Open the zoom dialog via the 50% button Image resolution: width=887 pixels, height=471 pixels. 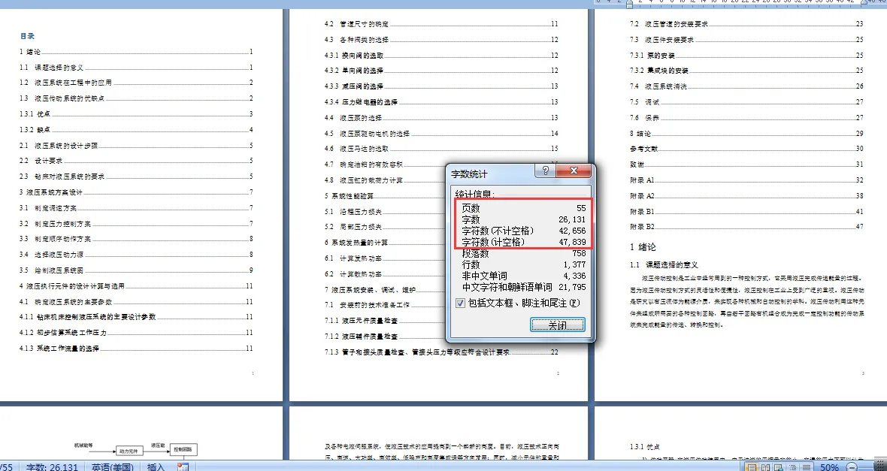tap(829, 466)
